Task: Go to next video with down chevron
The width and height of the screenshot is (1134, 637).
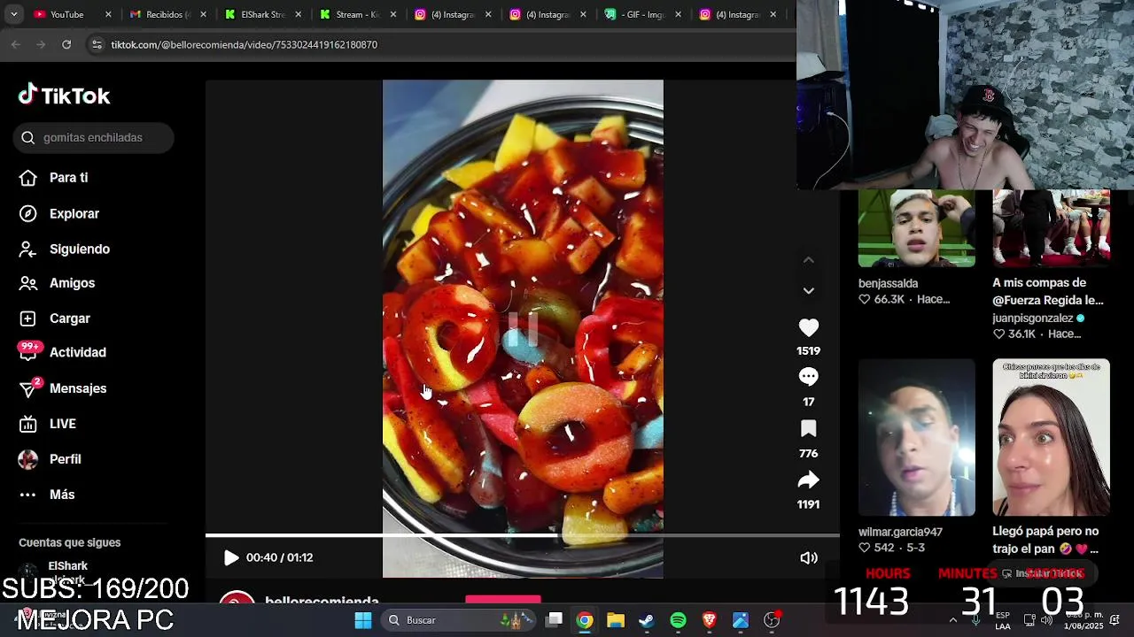Action: pyautogui.click(x=808, y=290)
